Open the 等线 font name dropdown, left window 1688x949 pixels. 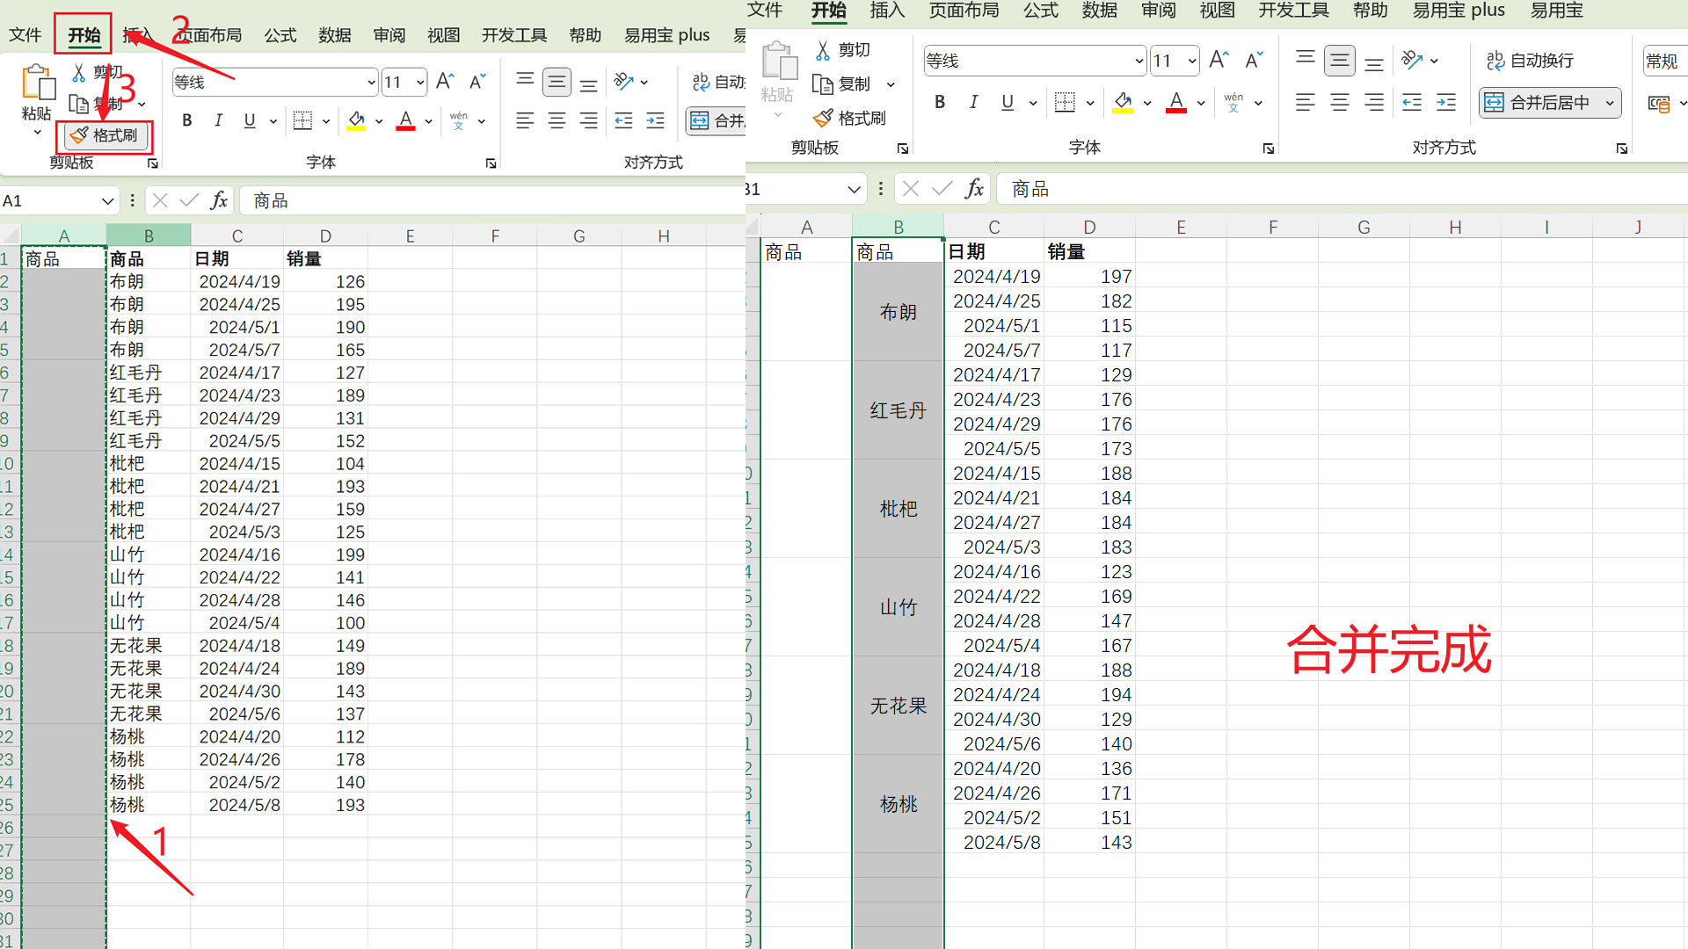tap(371, 82)
